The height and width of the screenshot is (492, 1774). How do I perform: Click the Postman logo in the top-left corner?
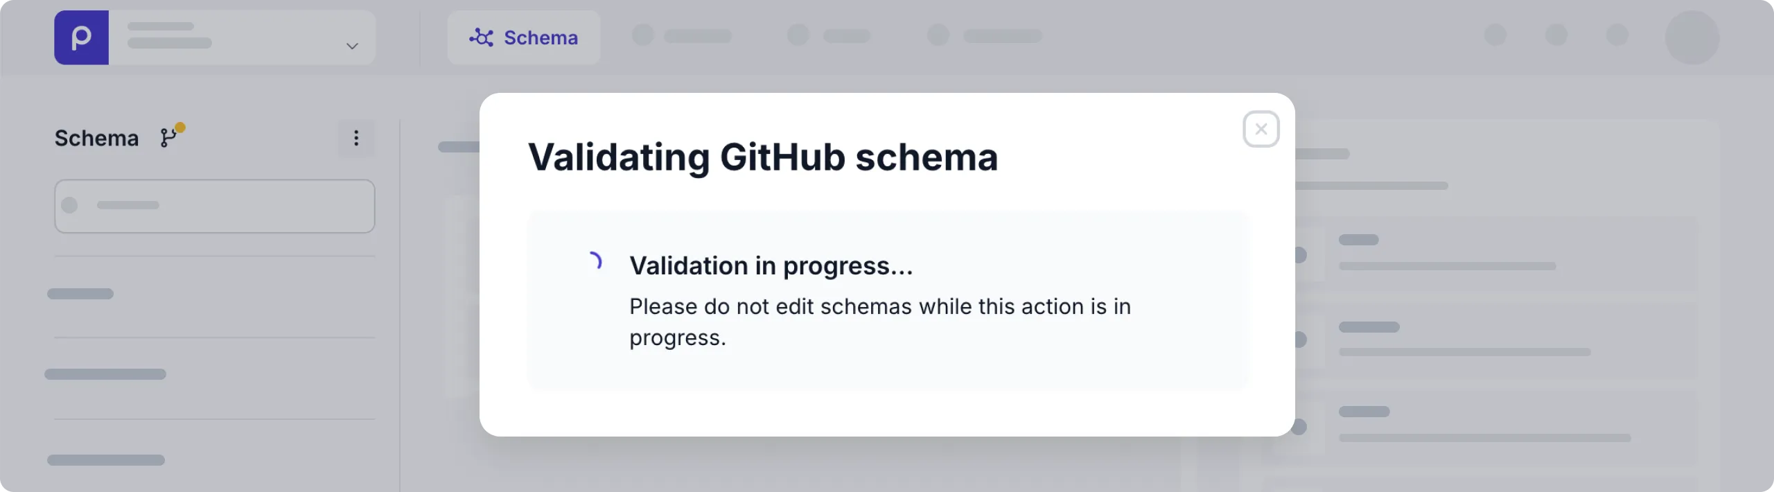pyautogui.click(x=81, y=37)
